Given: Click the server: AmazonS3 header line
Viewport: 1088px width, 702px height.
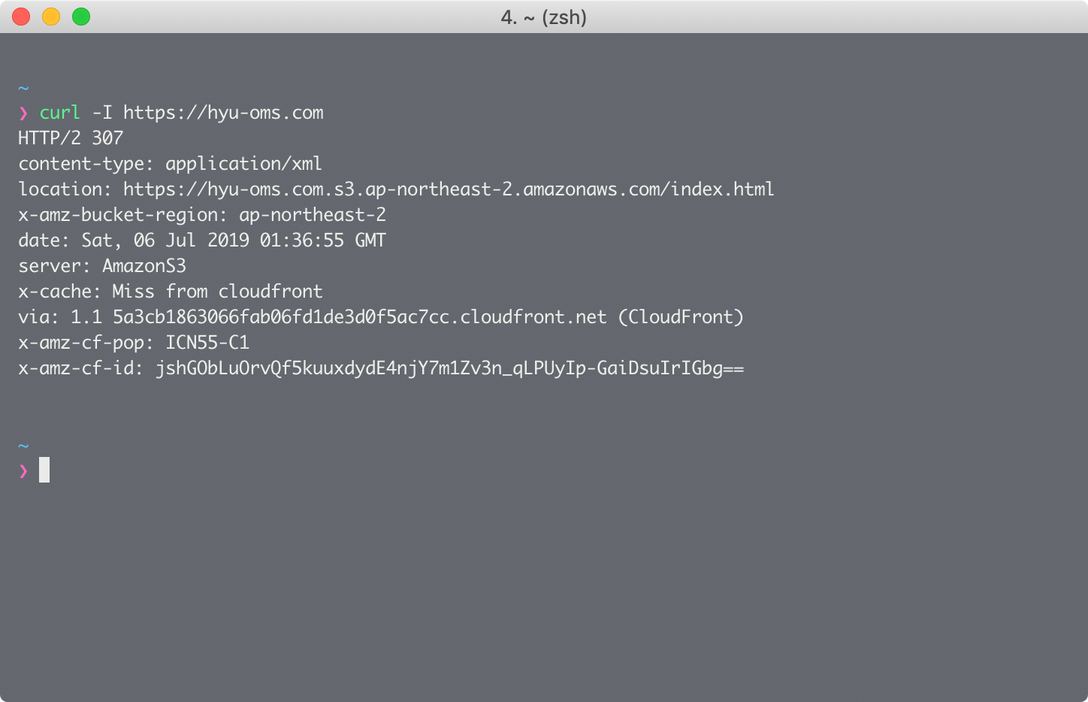Looking at the screenshot, I should tap(102, 265).
